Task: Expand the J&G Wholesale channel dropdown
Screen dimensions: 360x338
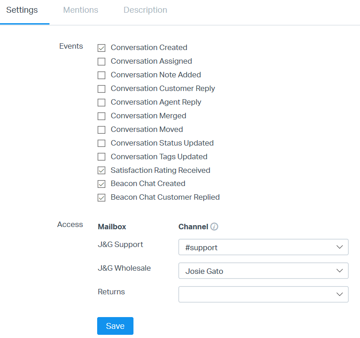Action: [x=263, y=271]
